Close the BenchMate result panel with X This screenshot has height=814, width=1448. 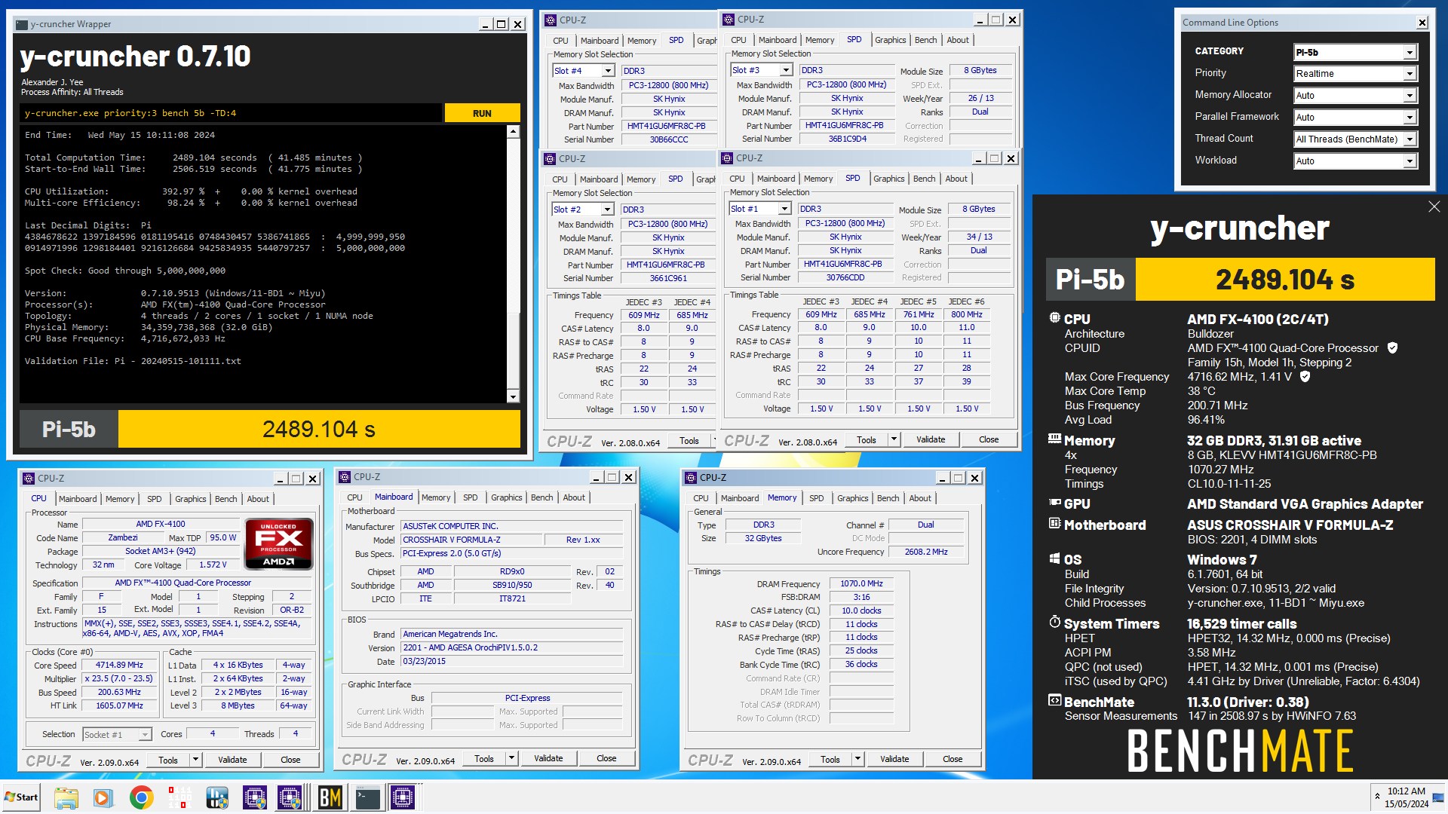coord(1434,207)
